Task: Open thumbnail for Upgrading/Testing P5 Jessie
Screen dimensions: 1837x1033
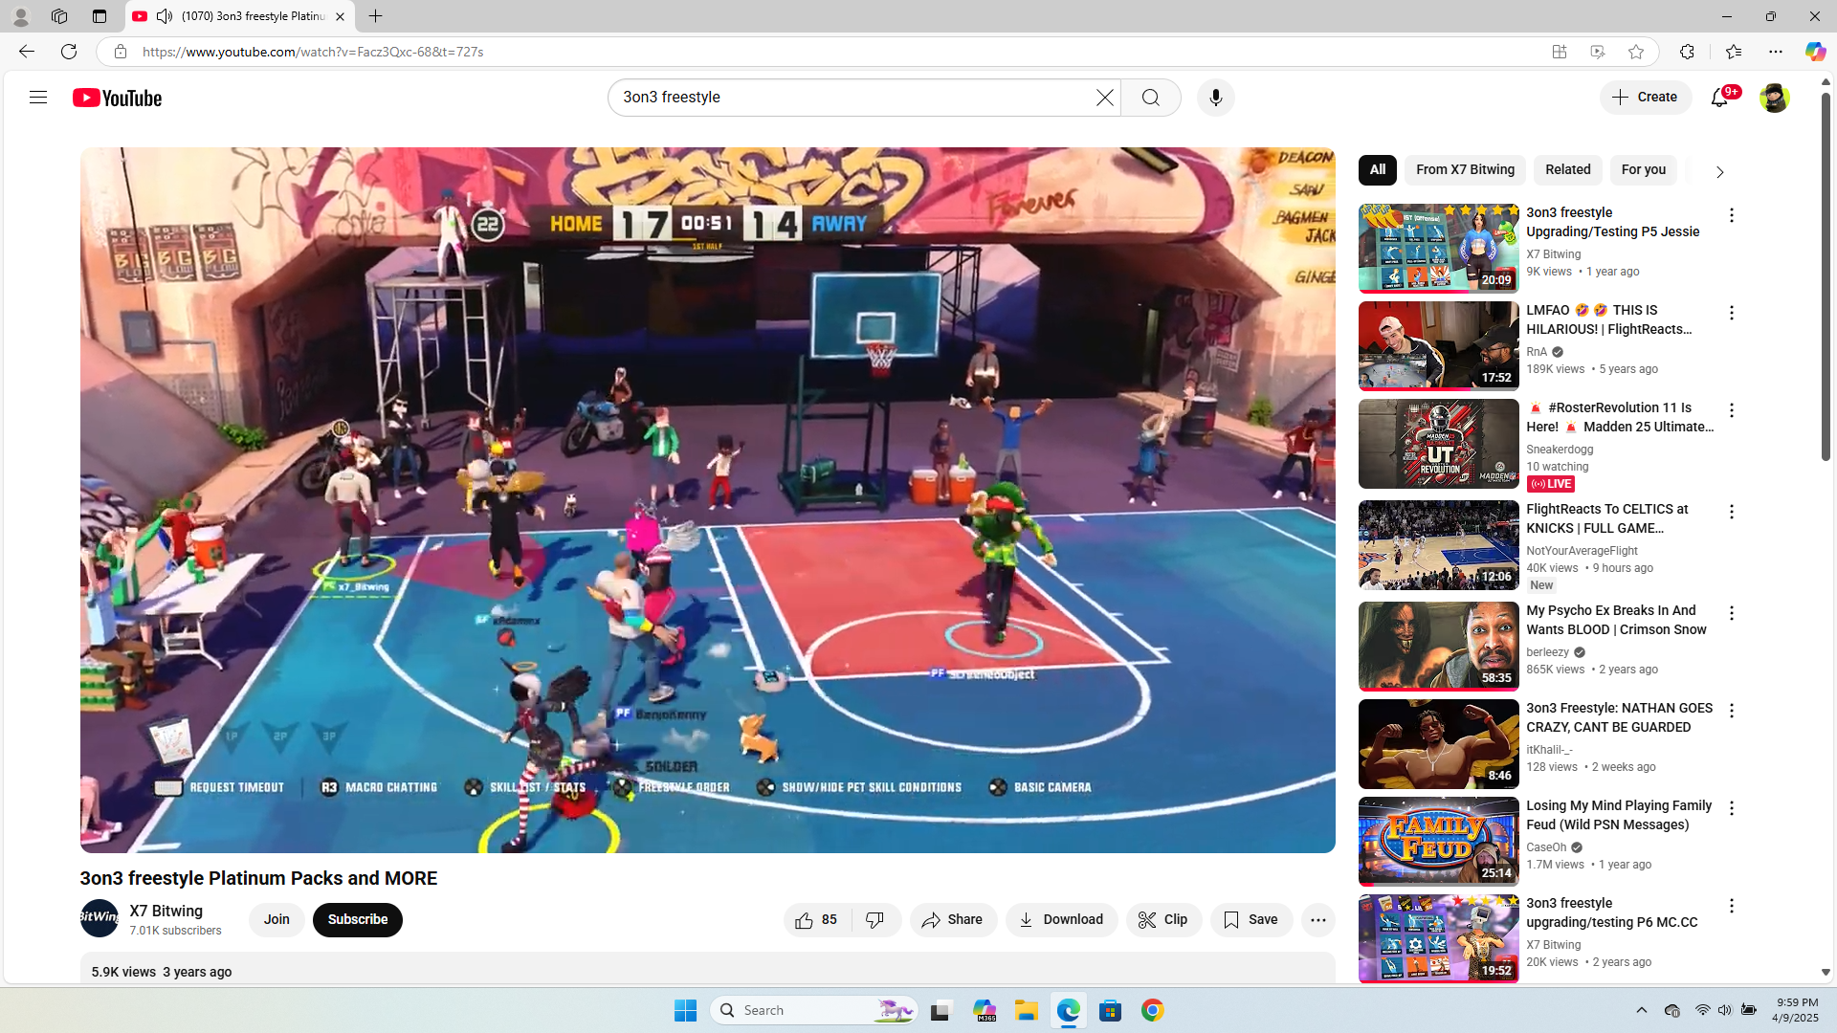Action: [1439, 249]
